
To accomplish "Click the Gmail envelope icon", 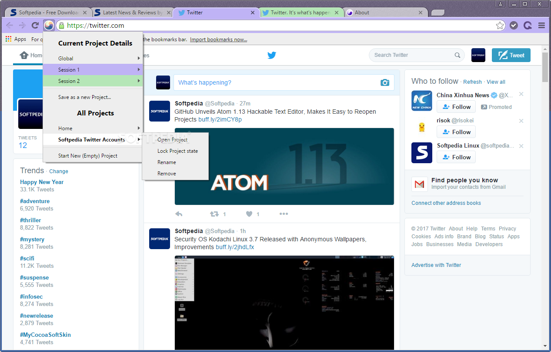I will (x=420, y=184).
